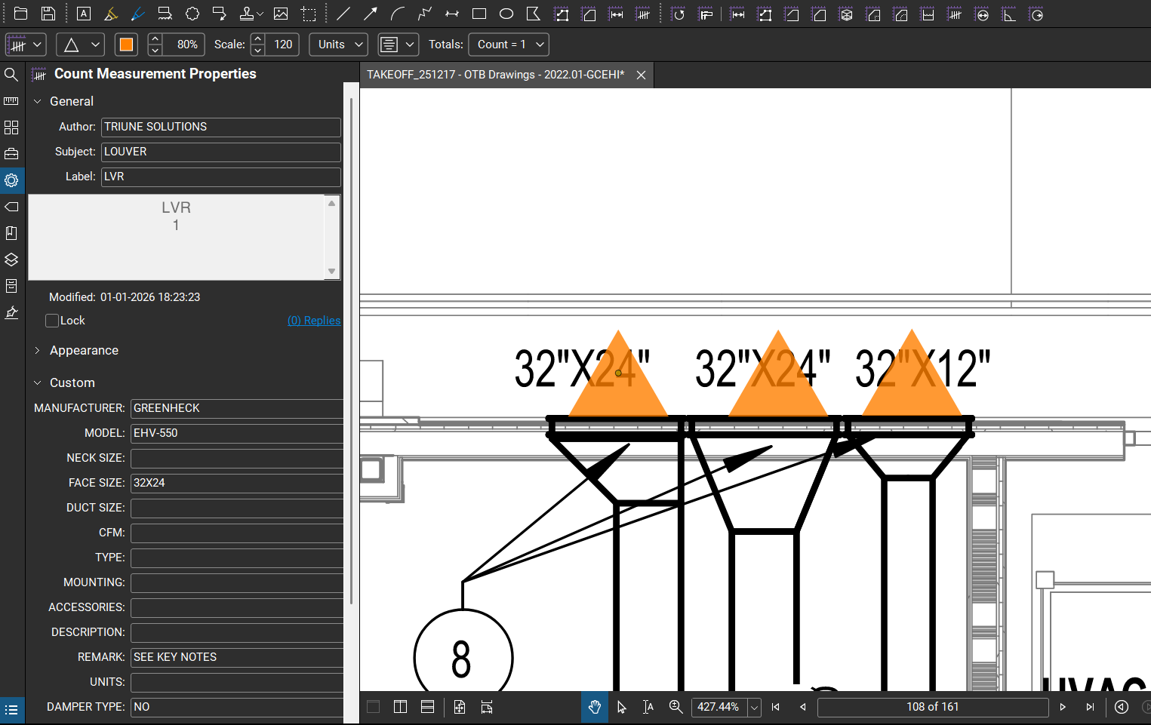This screenshot has height=725, width=1151.
Task: Activate the Select arrow tool
Action: pos(621,707)
